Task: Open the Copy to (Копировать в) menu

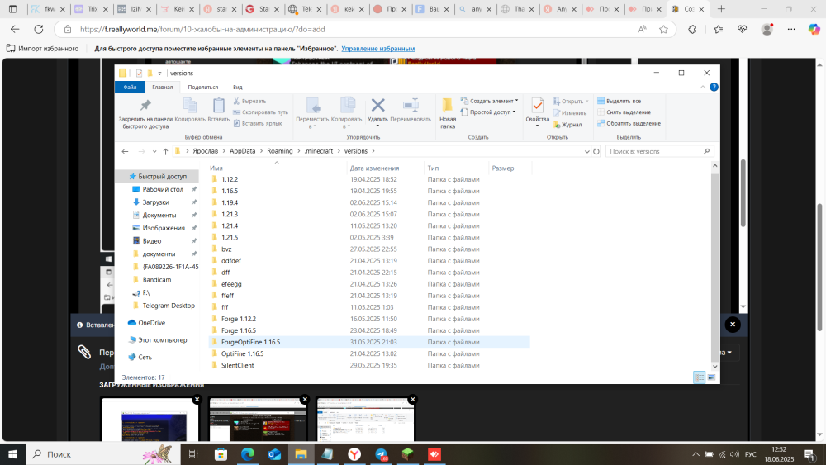Action: click(x=347, y=113)
